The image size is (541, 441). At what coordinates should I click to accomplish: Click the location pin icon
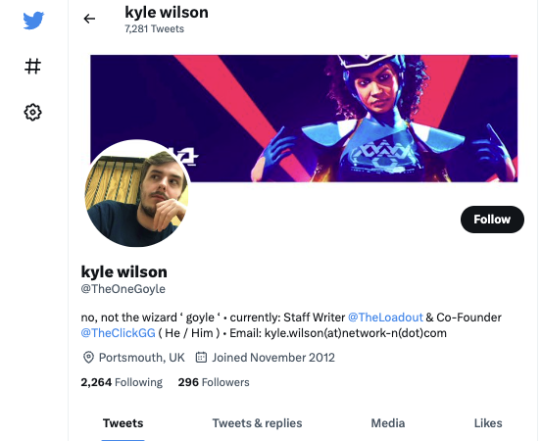(x=88, y=358)
